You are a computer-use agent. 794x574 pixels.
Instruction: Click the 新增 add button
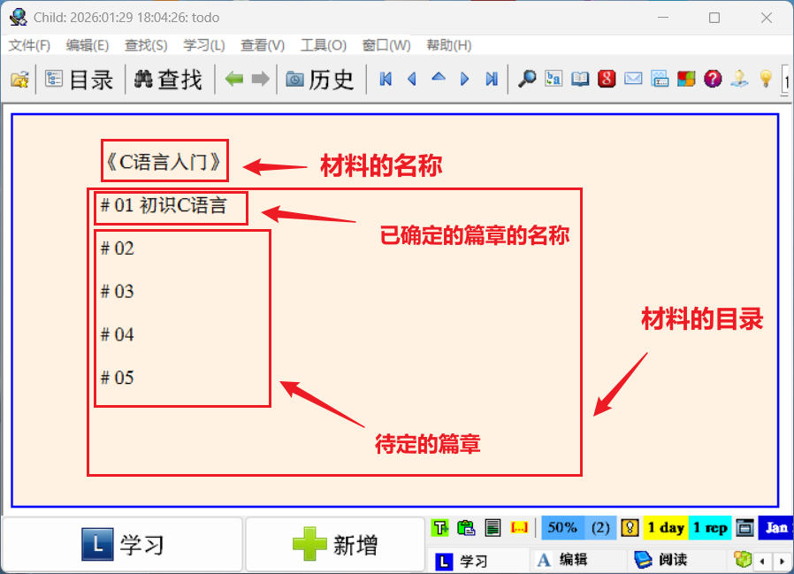335,545
